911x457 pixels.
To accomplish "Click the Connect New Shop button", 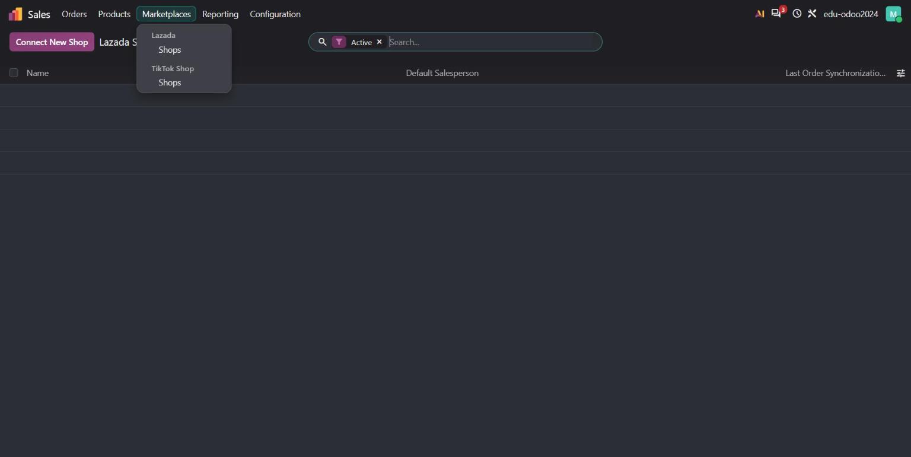I will point(52,42).
